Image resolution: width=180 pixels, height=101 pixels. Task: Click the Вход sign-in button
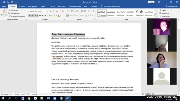click(151, 2)
